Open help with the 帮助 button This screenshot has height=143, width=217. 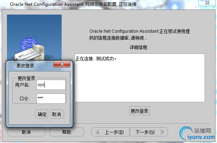[x=67, y=132]
